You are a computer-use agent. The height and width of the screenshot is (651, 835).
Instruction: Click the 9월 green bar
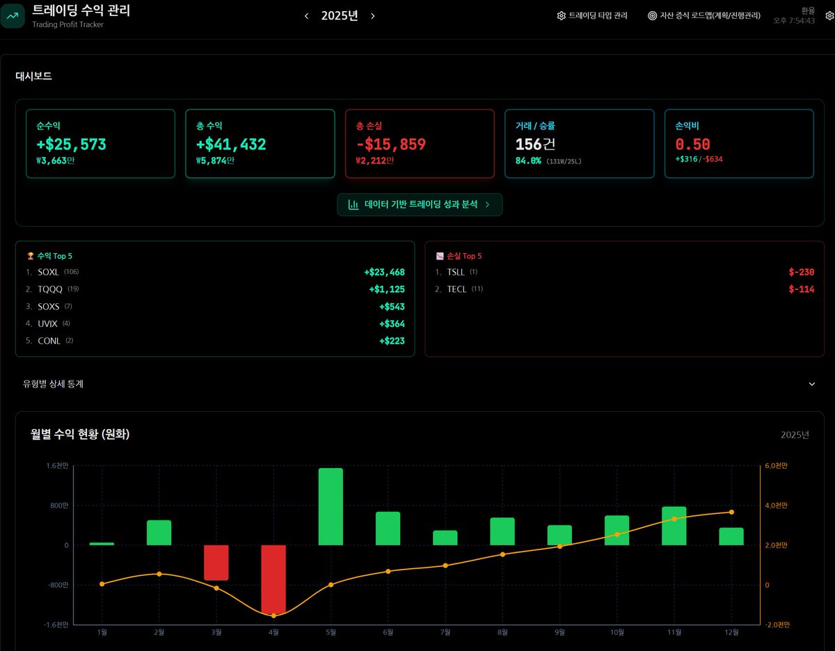coord(559,535)
